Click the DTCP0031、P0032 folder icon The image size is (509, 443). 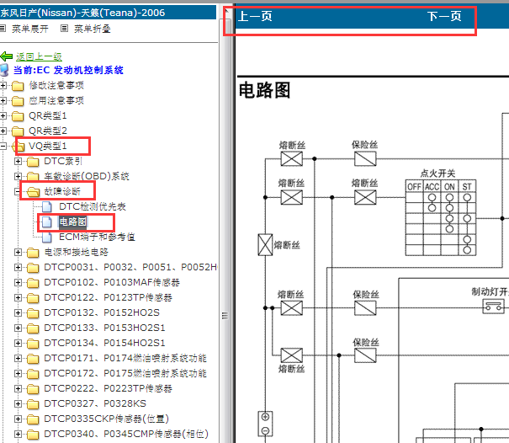33,268
